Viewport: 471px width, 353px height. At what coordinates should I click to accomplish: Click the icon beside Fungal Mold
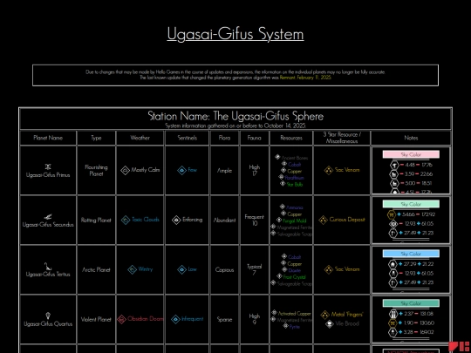pyautogui.click(x=279, y=220)
